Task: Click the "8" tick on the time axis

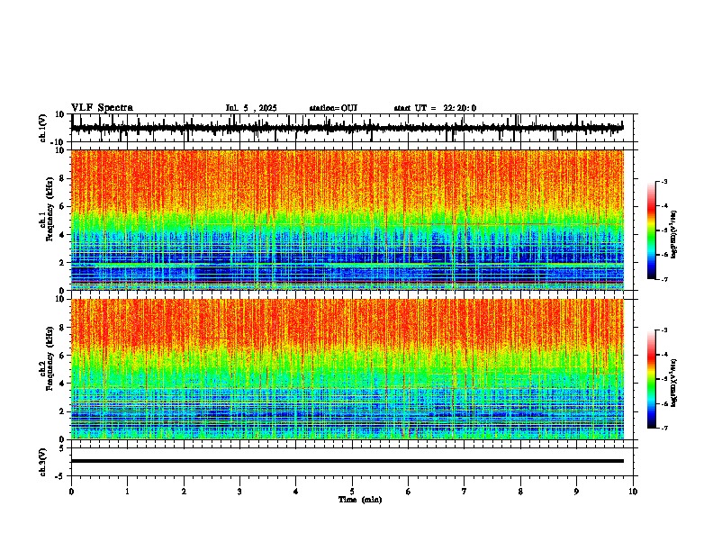Action: tap(520, 492)
